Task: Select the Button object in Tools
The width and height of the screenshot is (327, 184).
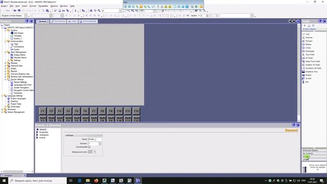Action: click(308, 75)
